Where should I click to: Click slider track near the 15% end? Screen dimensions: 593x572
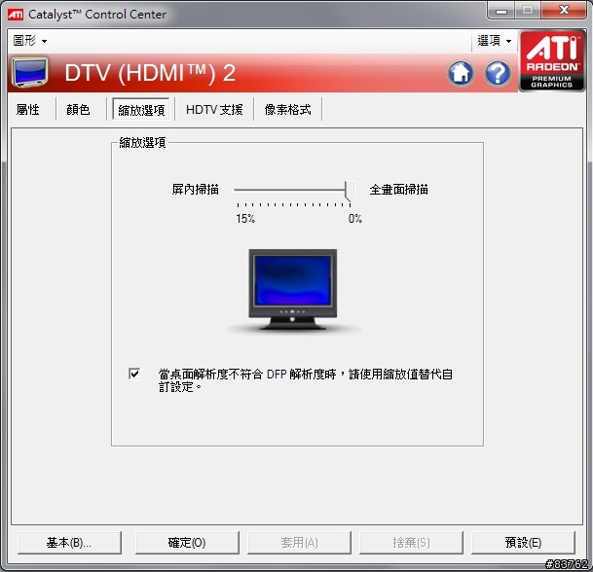tap(239, 190)
